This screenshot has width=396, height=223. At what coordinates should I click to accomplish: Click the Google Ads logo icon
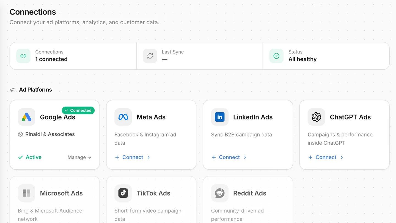click(26, 117)
